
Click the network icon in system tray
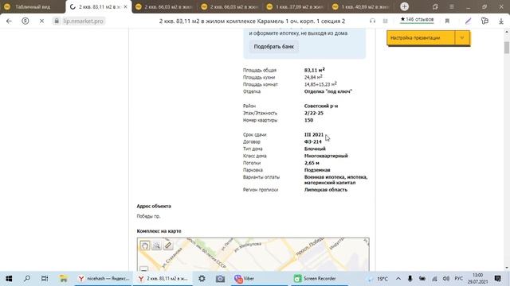pos(434,279)
